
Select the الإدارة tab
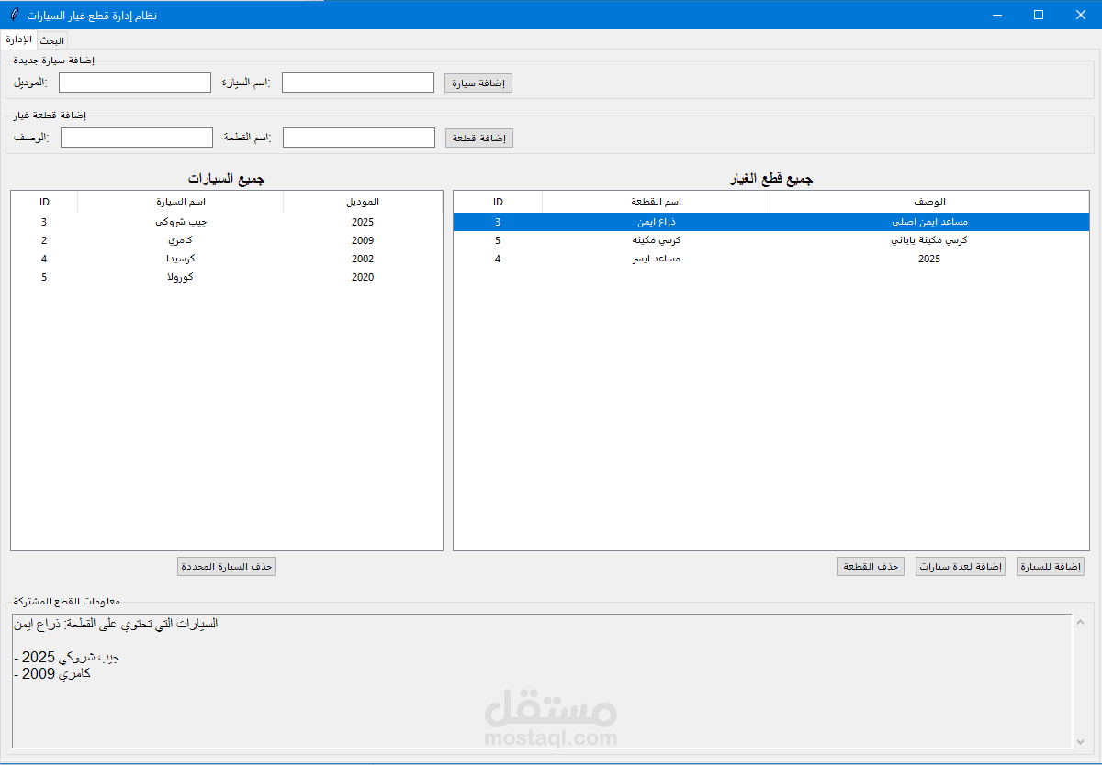[x=18, y=39]
